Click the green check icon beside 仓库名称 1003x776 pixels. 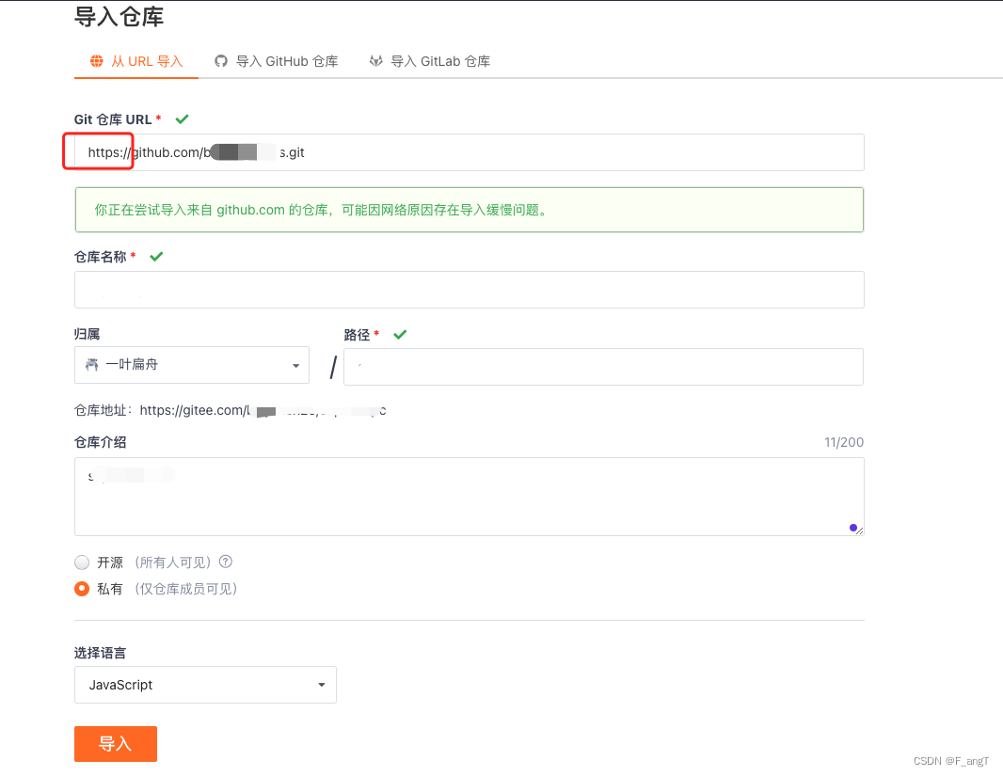[156, 257]
